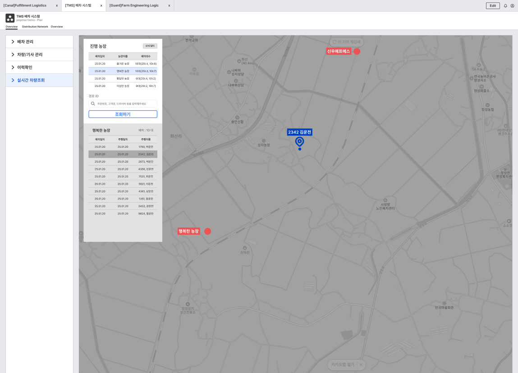Switch to the [Canal]Fulfillment Logistics tab
Image resolution: width=518 pixels, height=373 pixels.
(x=30, y=5)
